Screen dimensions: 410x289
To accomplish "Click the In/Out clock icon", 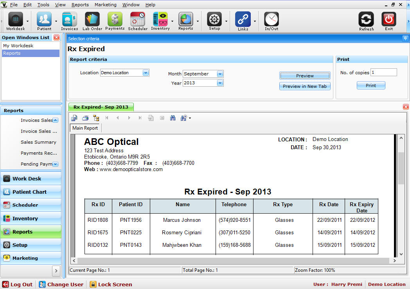I will pyautogui.click(x=272, y=21).
